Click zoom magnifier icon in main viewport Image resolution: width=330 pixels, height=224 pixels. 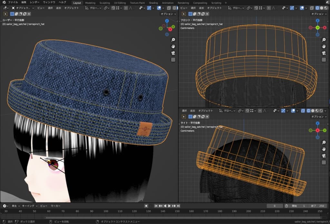click(173, 40)
